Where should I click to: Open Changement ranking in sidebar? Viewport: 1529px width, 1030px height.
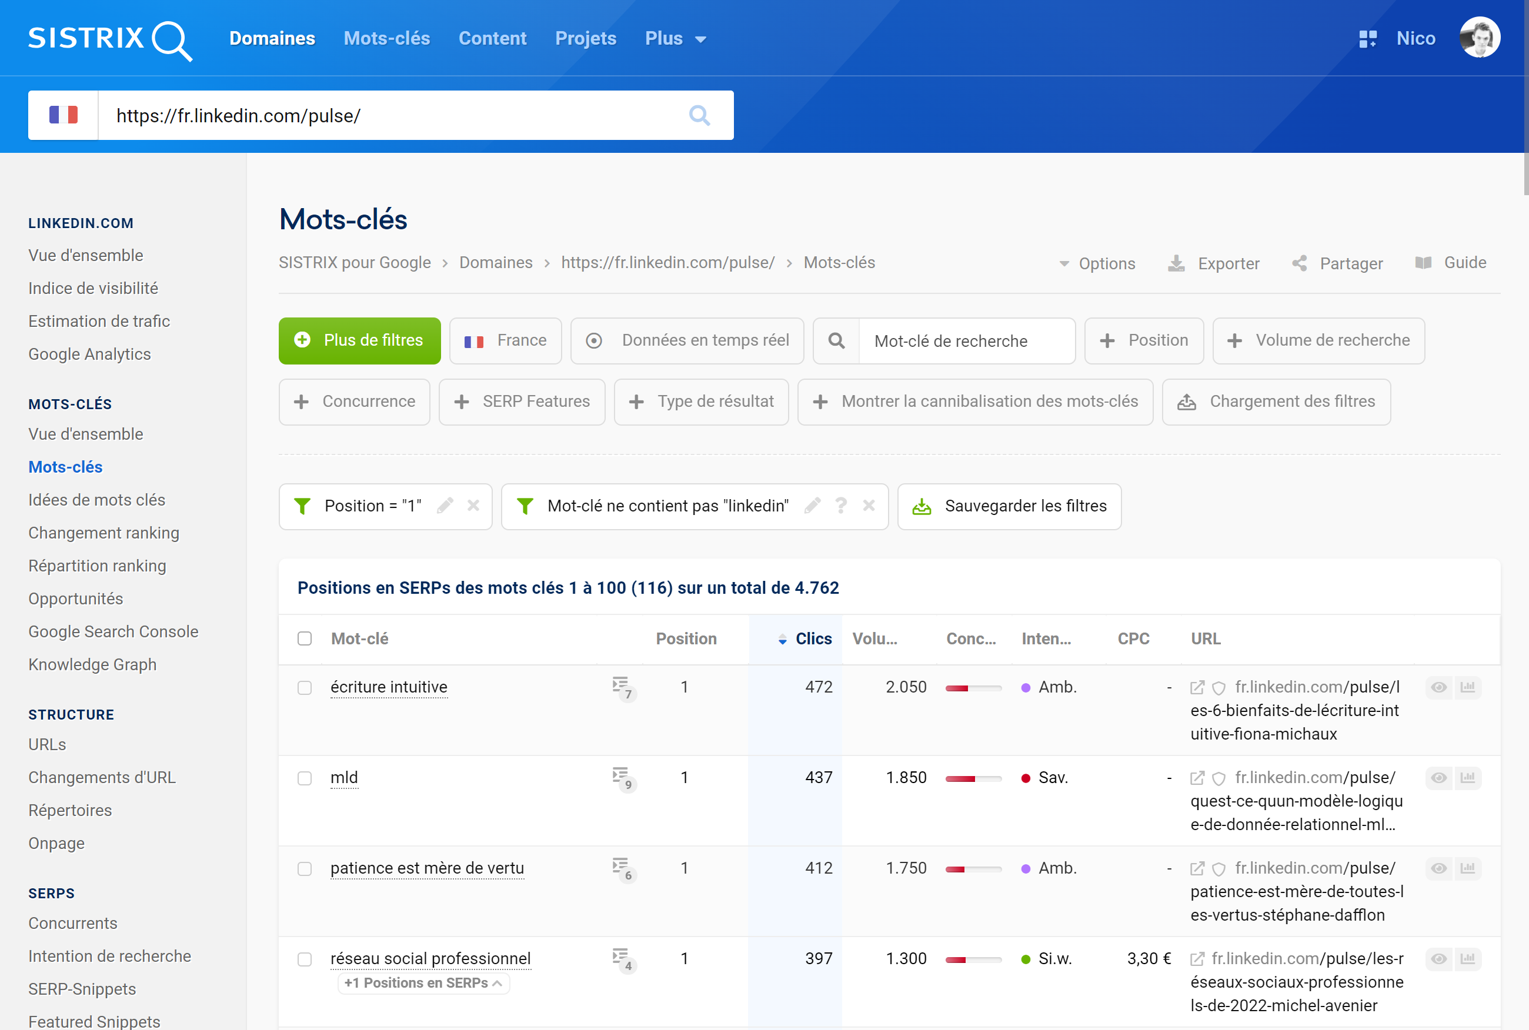(x=104, y=533)
